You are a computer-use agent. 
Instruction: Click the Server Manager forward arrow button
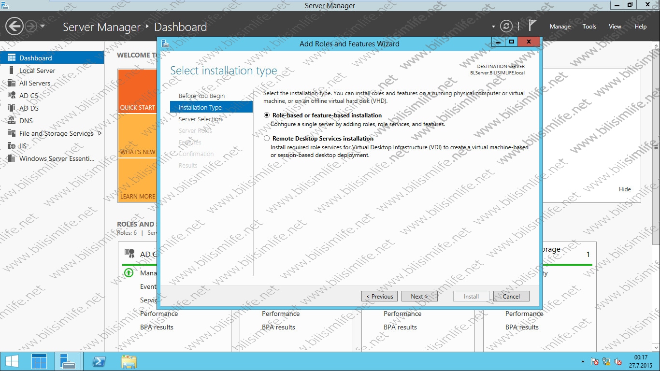(31, 26)
